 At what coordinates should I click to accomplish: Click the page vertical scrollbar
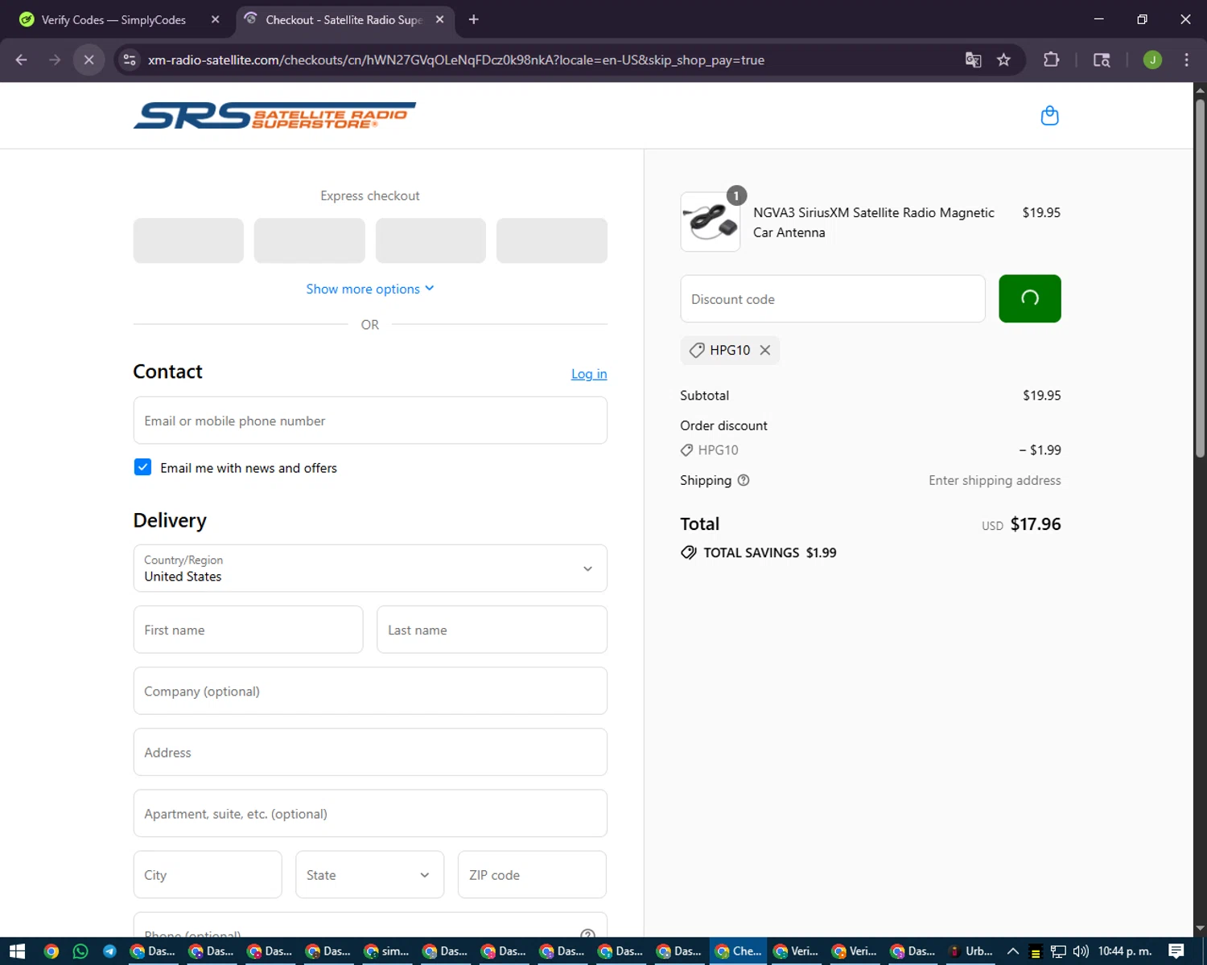coord(1200,277)
